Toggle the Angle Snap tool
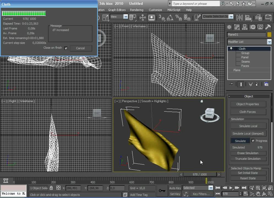Screen dimensions: 274x198 170,17
